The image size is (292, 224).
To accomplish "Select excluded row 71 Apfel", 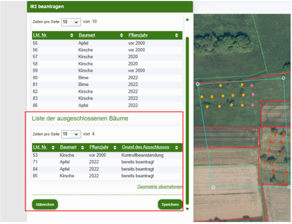I will (x=107, y=162).
